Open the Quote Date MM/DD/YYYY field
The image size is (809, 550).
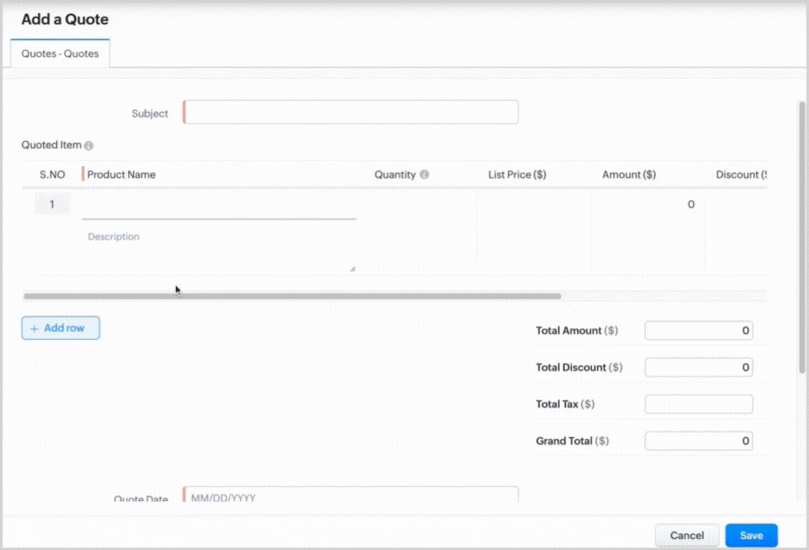point(351,496)
